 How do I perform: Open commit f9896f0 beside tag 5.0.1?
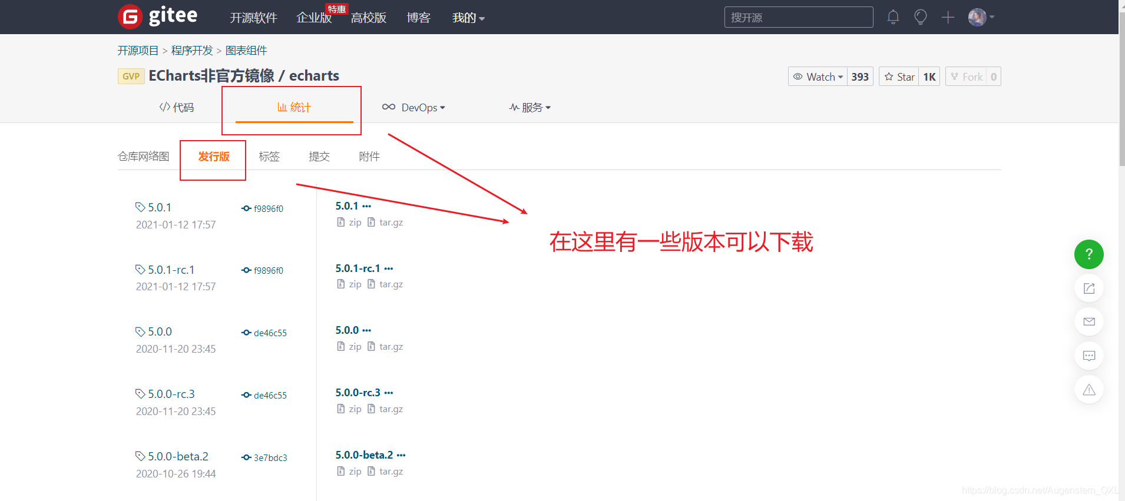tap(263, 208)
